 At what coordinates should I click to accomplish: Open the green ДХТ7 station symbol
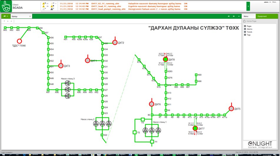195,128
